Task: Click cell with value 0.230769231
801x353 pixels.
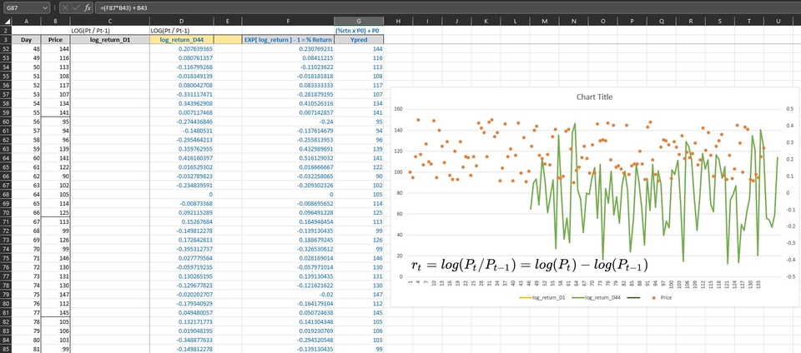Action: pos(288,49)
